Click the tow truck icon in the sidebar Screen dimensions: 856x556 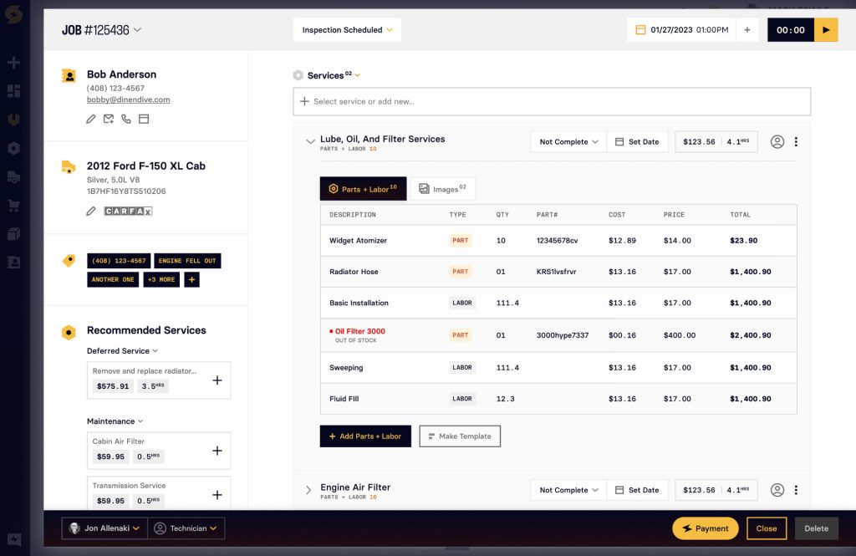point(13,176)
